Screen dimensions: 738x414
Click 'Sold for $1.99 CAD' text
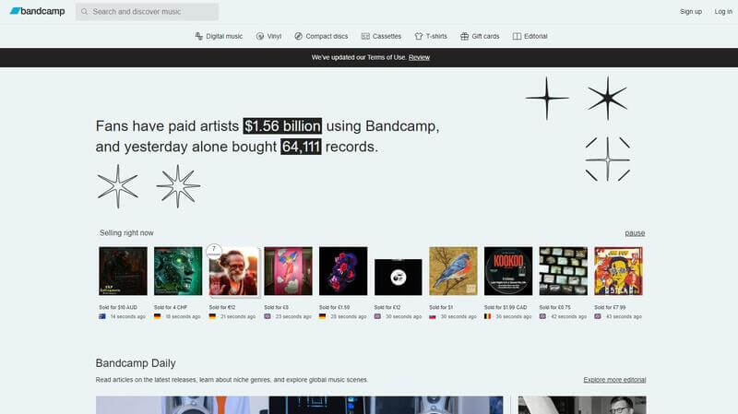[x=506, y=307]
